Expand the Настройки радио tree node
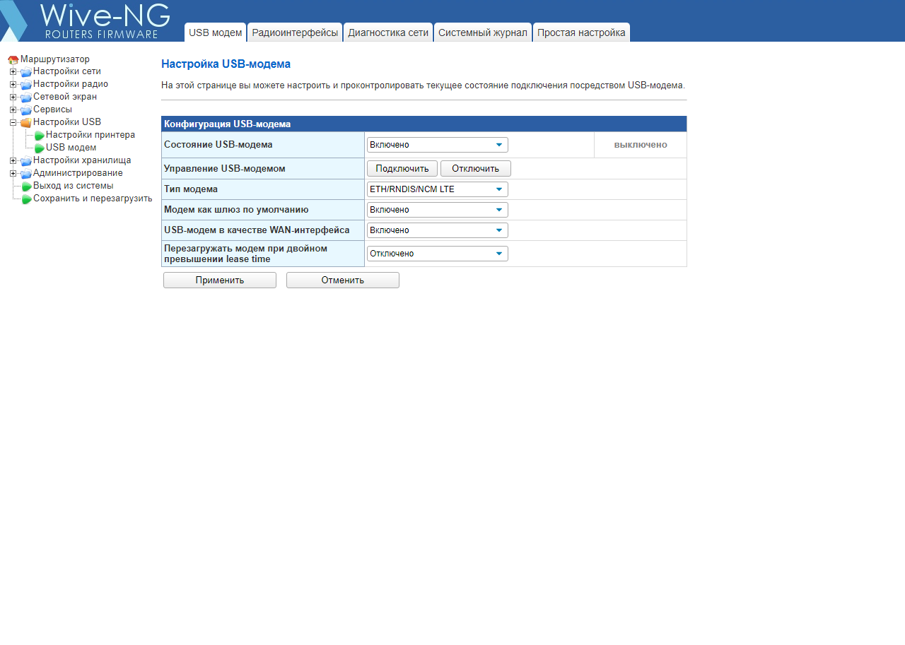Image resolution: width=905 pixels, height=645 pixels. click(x=13, y=85)
